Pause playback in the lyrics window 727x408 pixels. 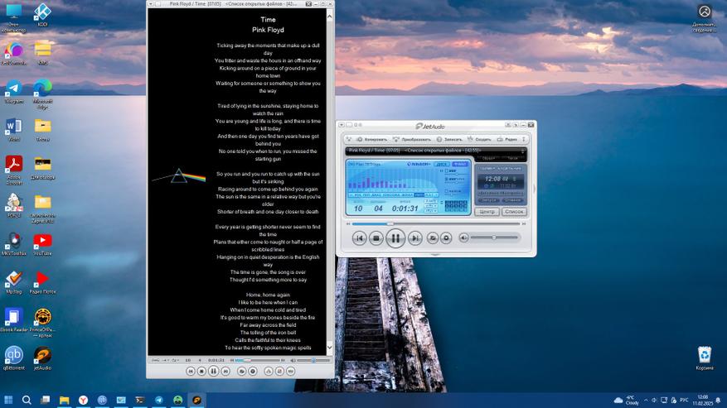point(213,371)
